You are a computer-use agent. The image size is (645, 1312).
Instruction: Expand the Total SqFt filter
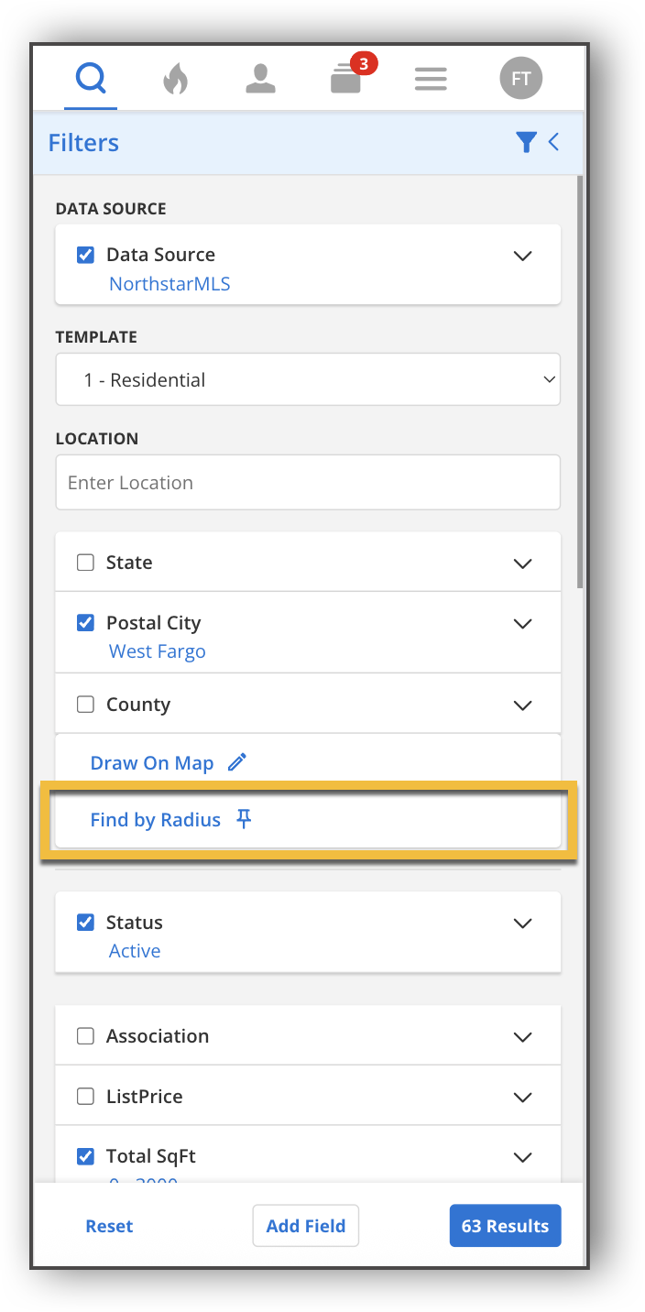522,1156
